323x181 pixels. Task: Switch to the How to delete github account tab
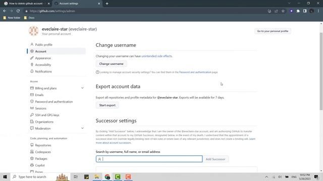pos(27,4)
